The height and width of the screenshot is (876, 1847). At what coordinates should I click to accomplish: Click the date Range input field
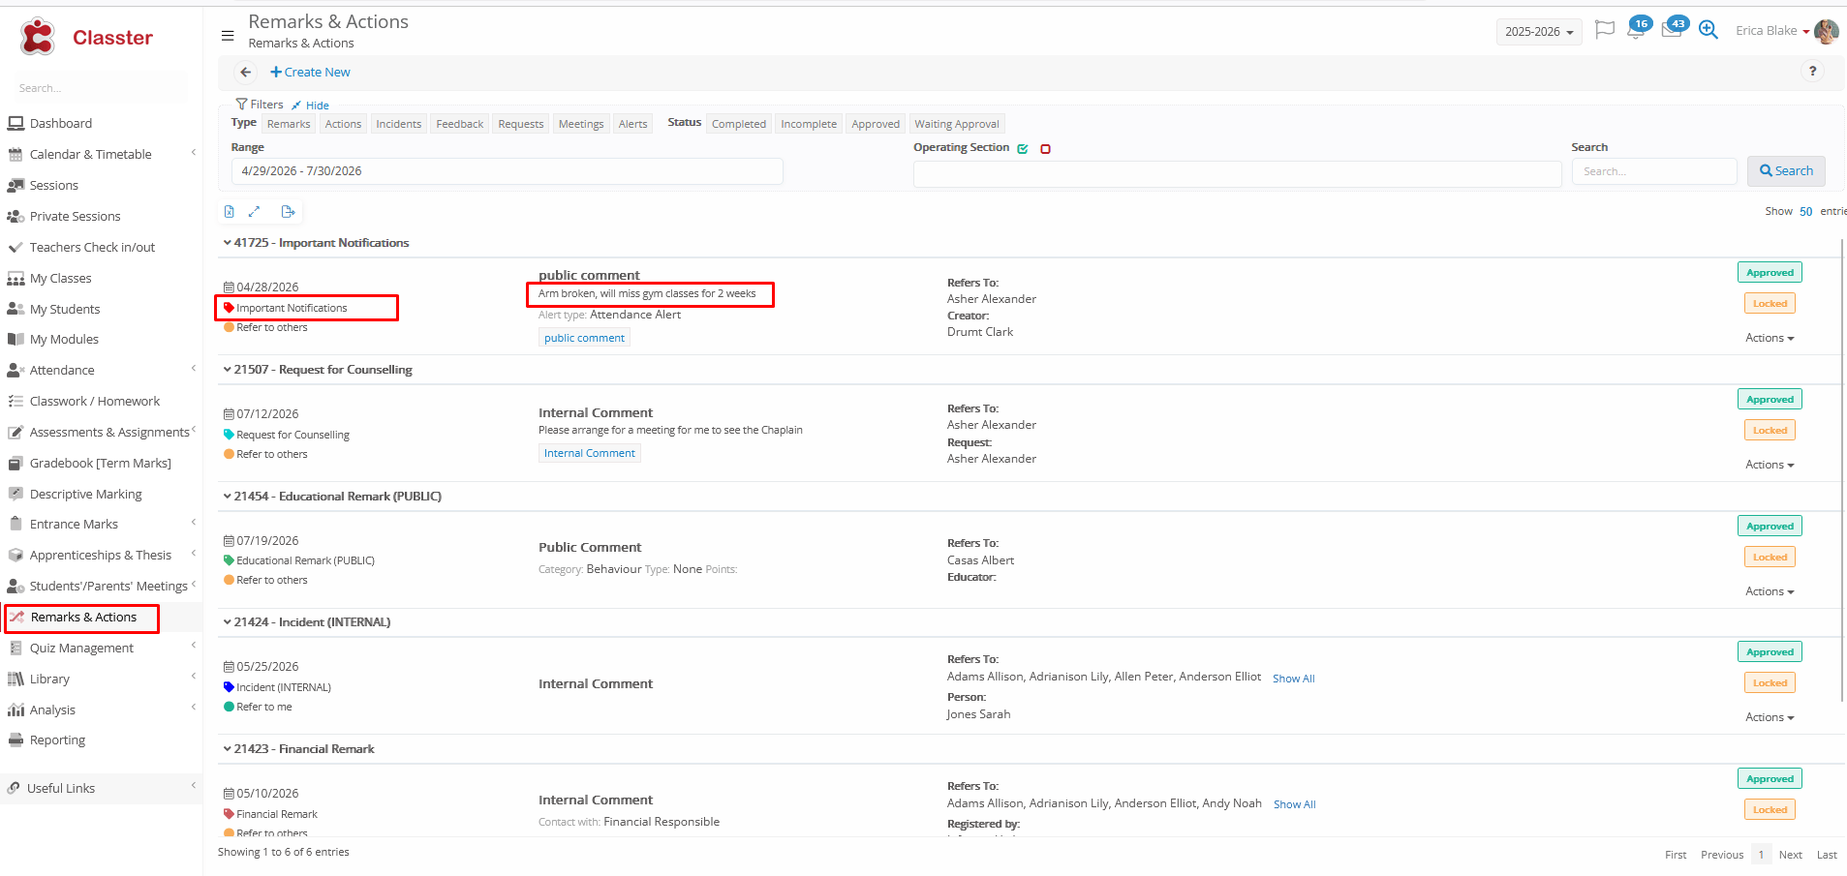point(507,171)
